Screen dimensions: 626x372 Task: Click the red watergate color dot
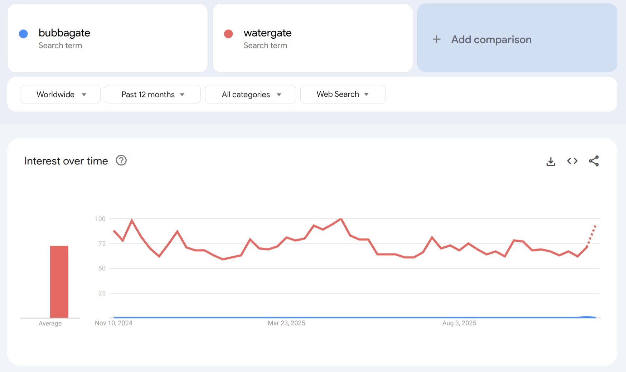coord(228,34)
